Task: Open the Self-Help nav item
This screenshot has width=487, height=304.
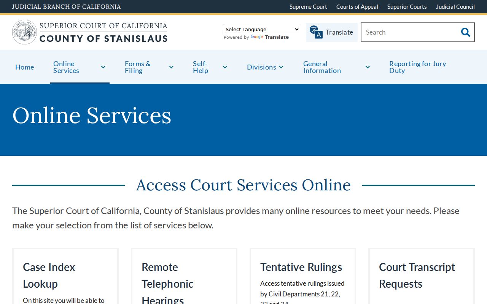Action: click(201, 67)
